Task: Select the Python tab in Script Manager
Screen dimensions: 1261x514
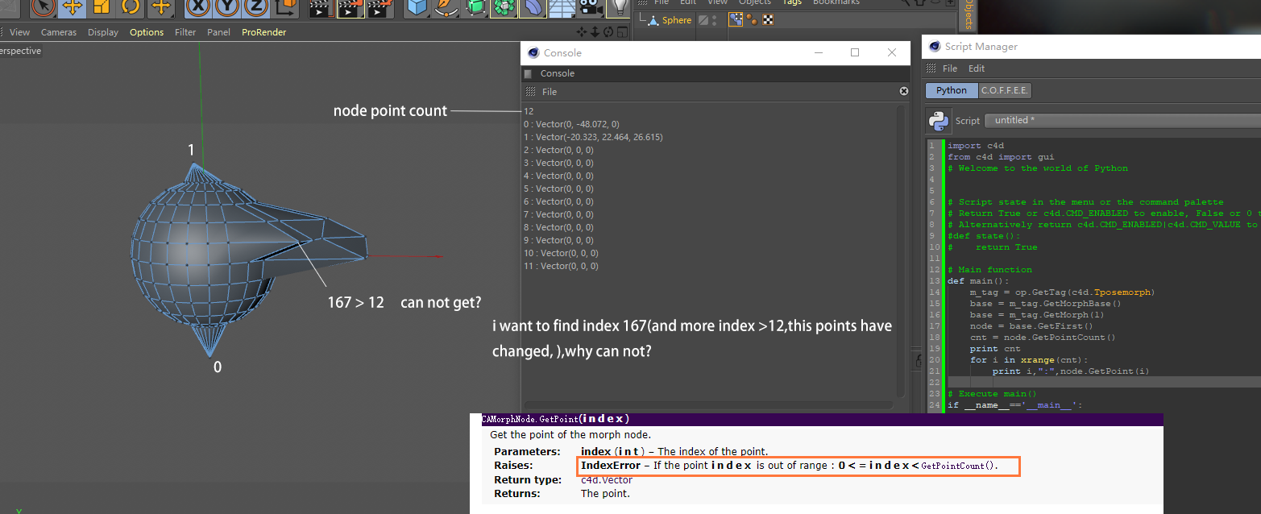Action: coord(952,90)
